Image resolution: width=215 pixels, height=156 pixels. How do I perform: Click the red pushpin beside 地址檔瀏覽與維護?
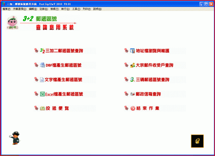click(126, 51)
